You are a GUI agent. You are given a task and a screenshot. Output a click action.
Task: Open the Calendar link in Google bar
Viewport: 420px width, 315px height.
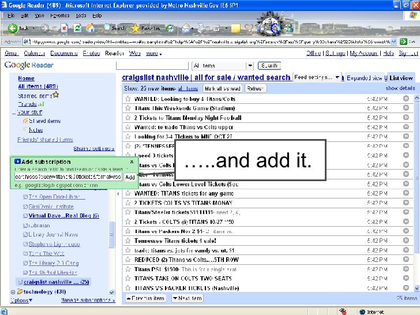pos(34,53)
